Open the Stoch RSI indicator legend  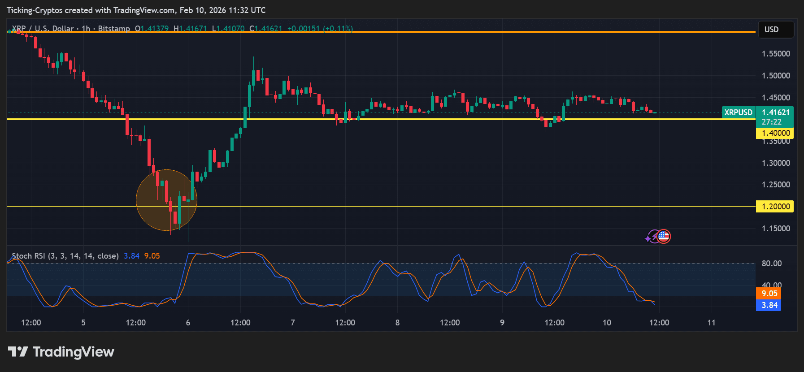tap(65, 256)
